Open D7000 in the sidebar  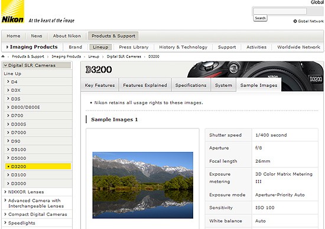38,133
